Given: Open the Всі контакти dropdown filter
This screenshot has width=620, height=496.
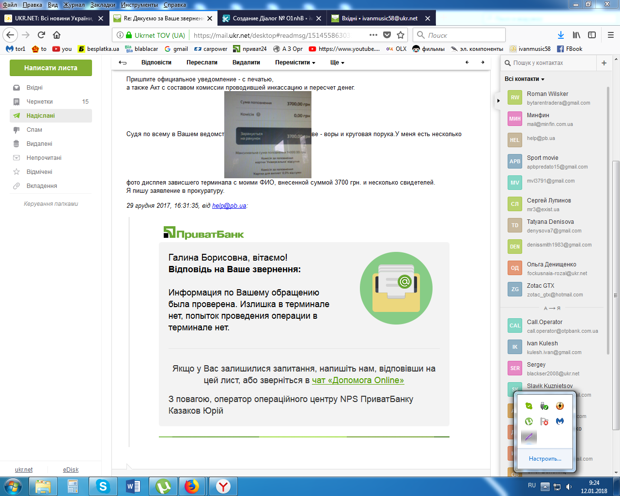Looking at the screenshot, I should (x=525, y=79).
